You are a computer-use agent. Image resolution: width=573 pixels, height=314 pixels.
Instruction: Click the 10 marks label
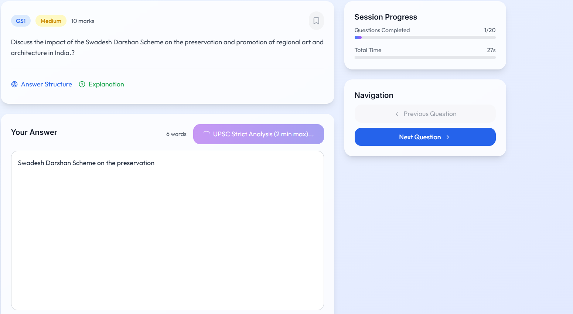(x=83, y=21)
